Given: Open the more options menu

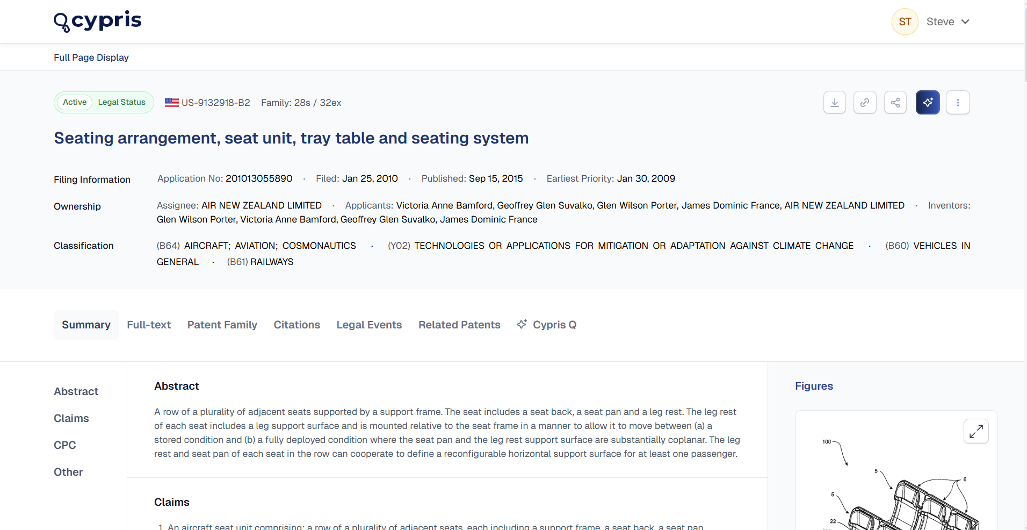Looking at the screenshot, I should coord(958,103).
